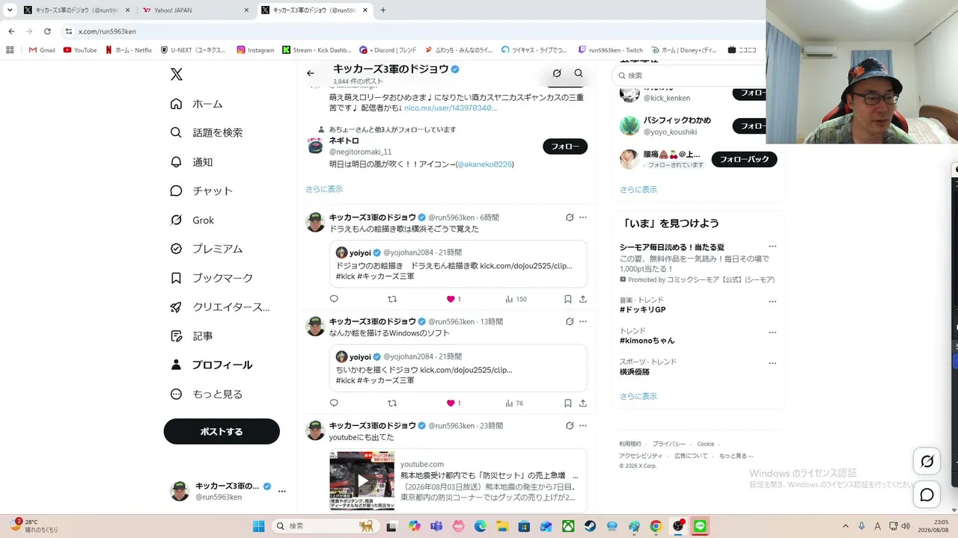Open options for the シーモア promoted trend
958x538 pixels.
click(x=772, y=247)
